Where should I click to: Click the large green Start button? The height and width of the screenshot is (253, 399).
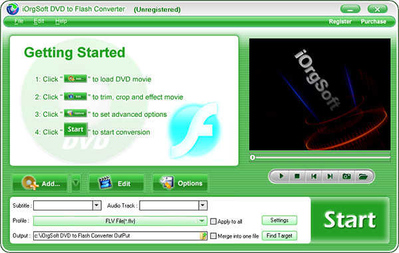click(350, 220)
